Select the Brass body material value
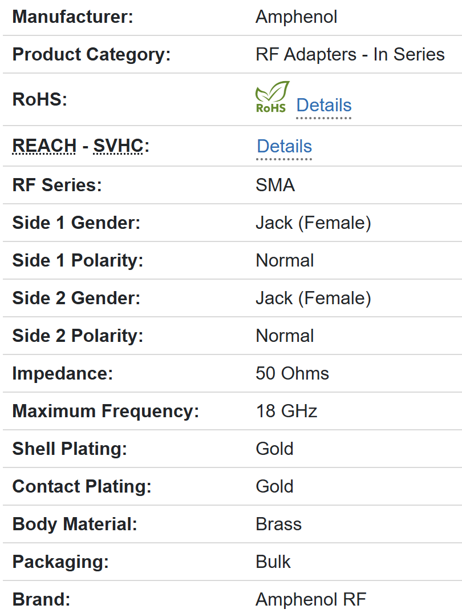The height and width of the screenshot is (613, 462). tap(278, 524)
